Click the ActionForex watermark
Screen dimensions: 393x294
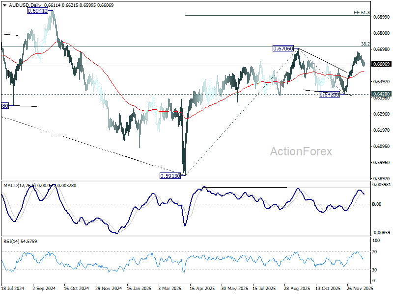coord(301,151)
